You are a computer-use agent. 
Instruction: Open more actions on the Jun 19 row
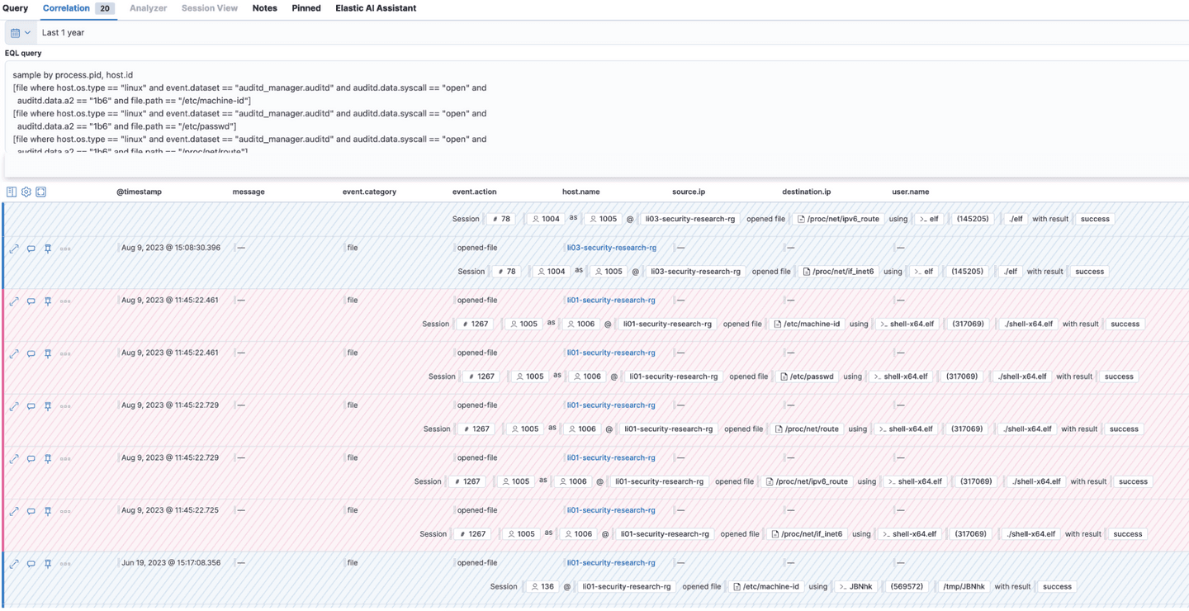pyautogui.click(x=64, y=563)
